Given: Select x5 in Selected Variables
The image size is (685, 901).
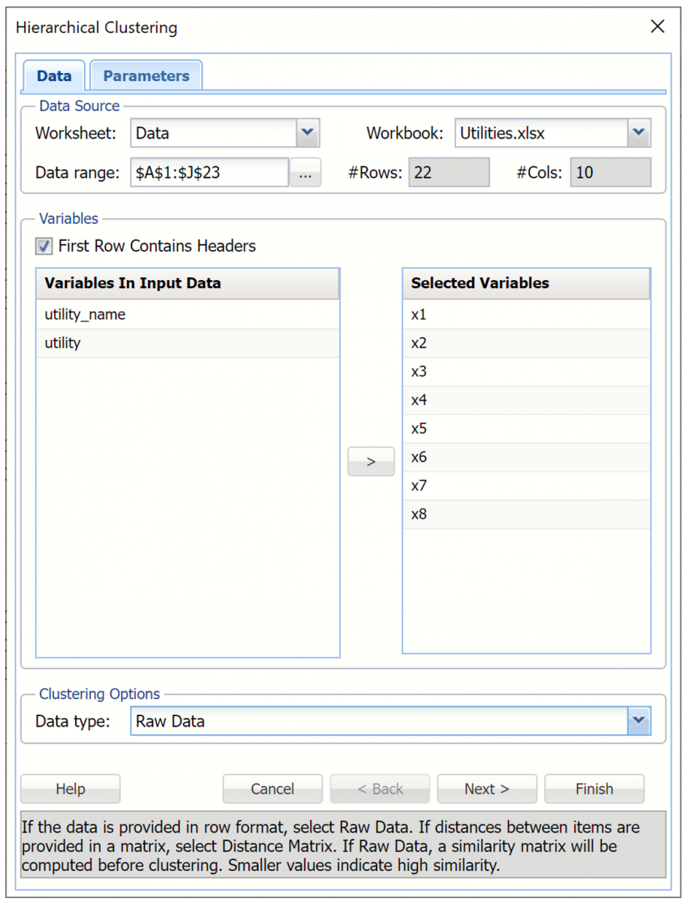Looking at the screenshot, I should pyautogui.click(x=526, y=429).
